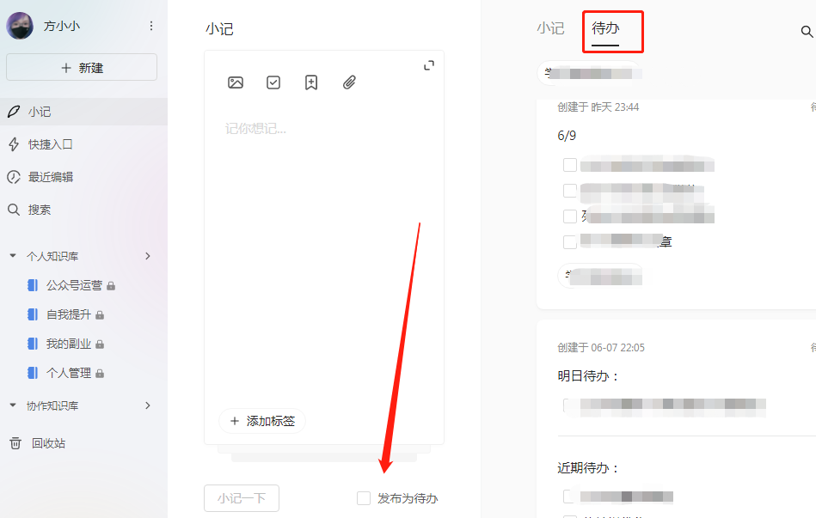The image size is (816, 518).
Task: Click the 添加标签 button
Action: [x=262, y=421]
